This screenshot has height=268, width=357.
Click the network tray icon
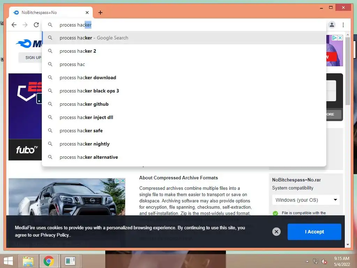click(316, 261)
